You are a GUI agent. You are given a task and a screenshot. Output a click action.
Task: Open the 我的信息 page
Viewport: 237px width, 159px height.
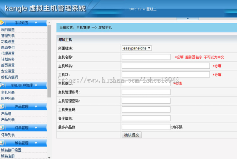7,29
